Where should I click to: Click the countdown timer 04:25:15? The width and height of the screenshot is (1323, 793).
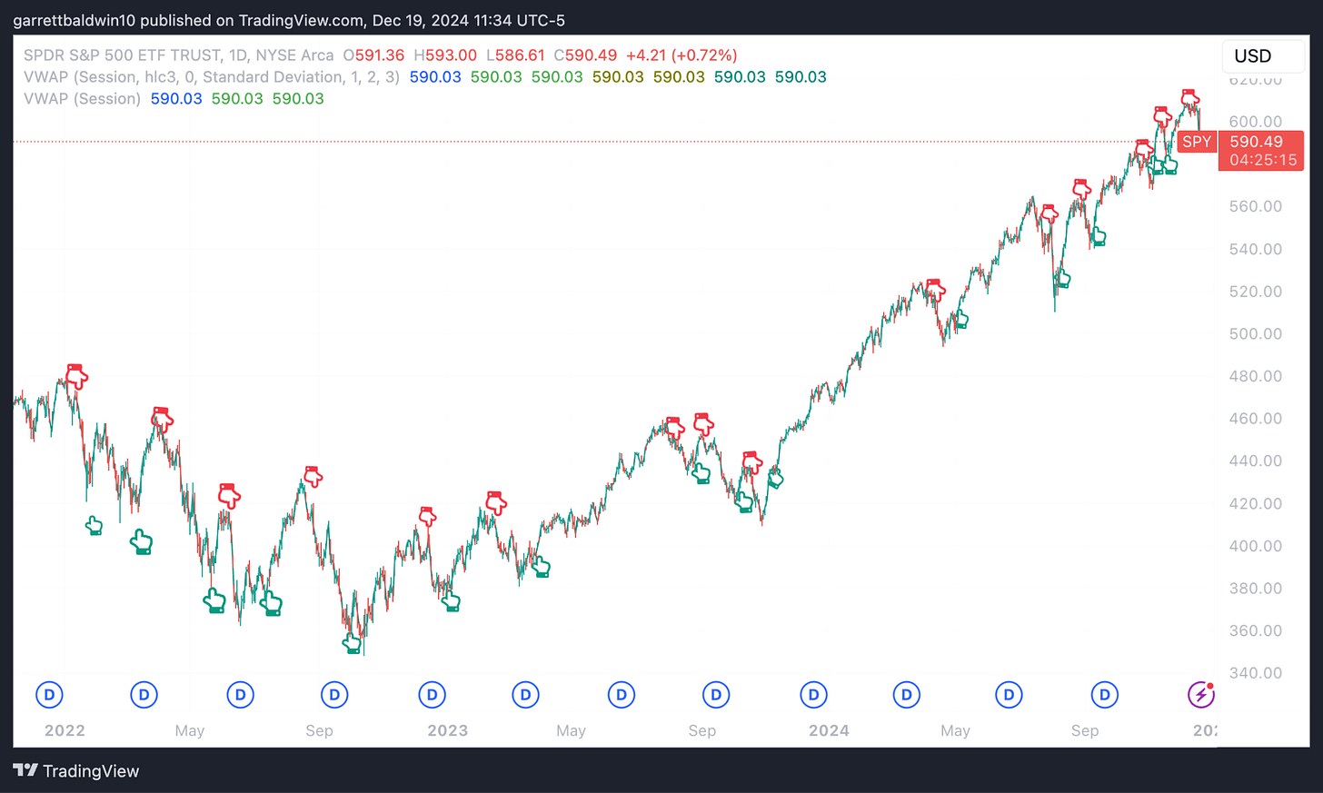pos(1263,160)
